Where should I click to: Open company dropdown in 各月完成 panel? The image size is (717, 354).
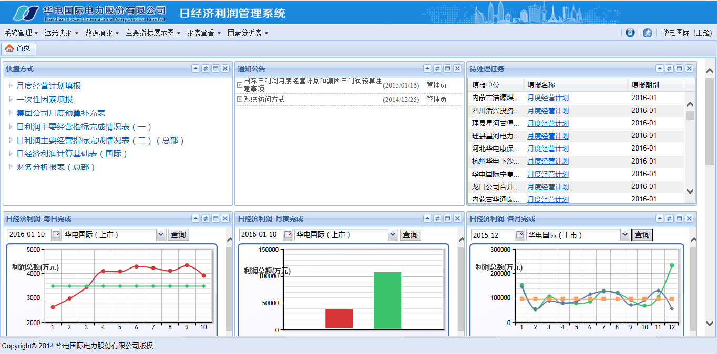click(x=624, y=235)
